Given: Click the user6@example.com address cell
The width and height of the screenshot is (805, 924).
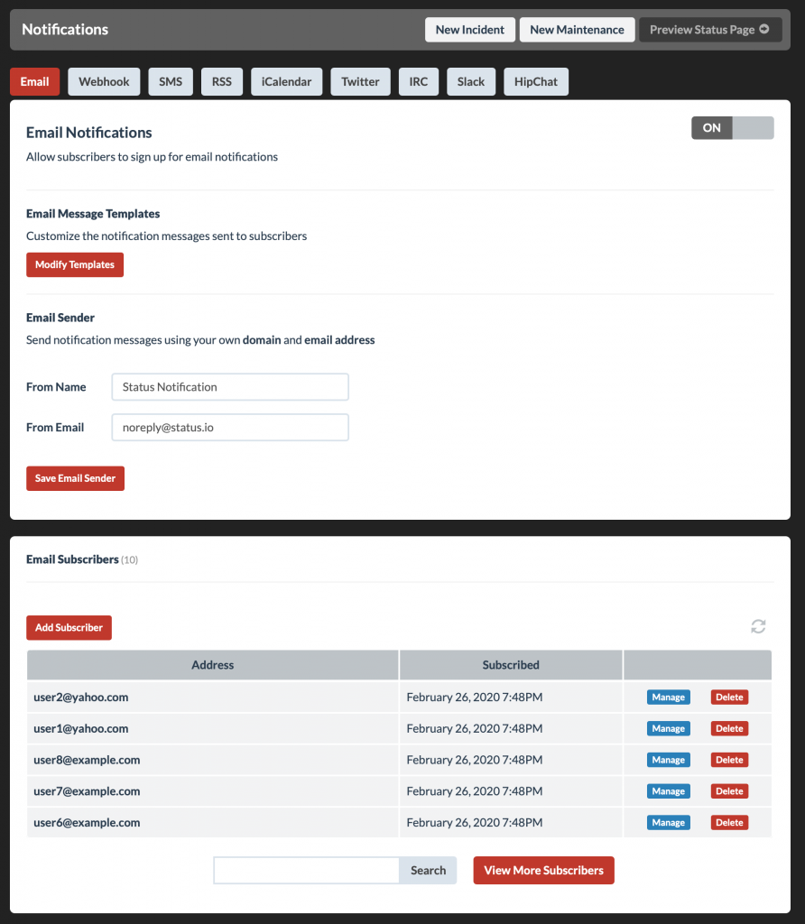Looking at the screenshot, I should coord(213,822).
